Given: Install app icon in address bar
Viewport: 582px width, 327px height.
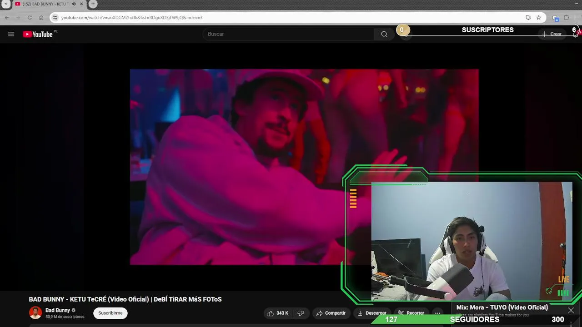Looking at the screenshot, I should 528,18.
